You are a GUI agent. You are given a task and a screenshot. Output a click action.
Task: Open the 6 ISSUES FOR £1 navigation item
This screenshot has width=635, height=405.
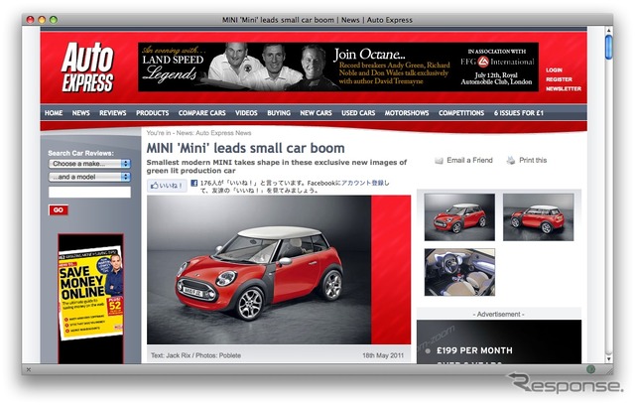click(x=518, y=113)
